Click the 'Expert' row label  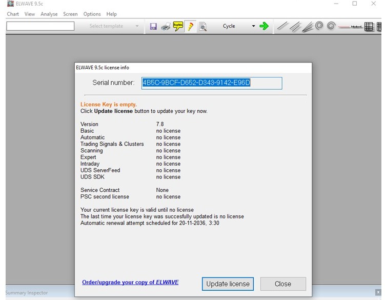[88, 157]
